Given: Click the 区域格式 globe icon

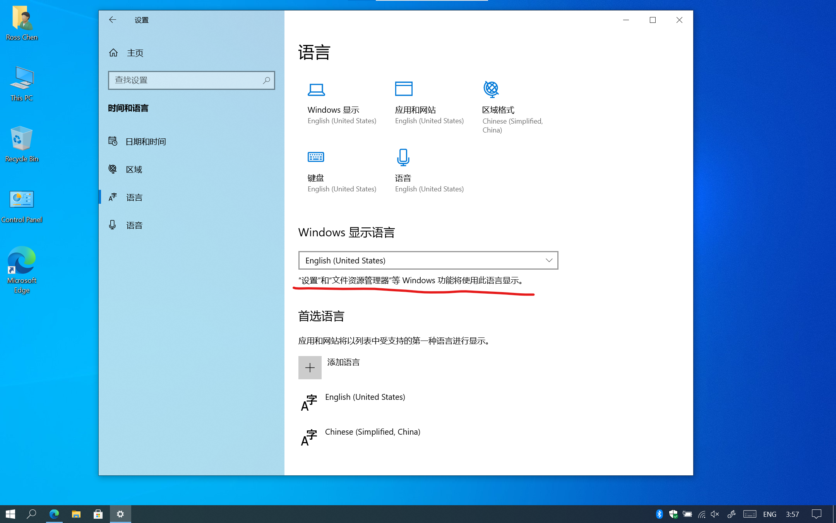Looking at the screenshot, I should point(491,89).
